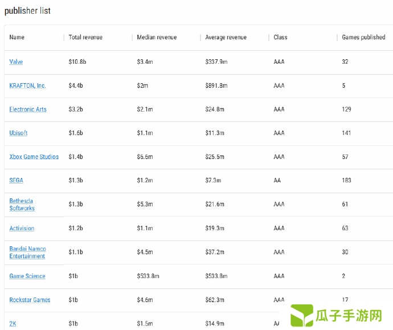Select Electronic Arts' games published count 129
The height and width of the screenshot is (330, 393).
tap(347, 109)
